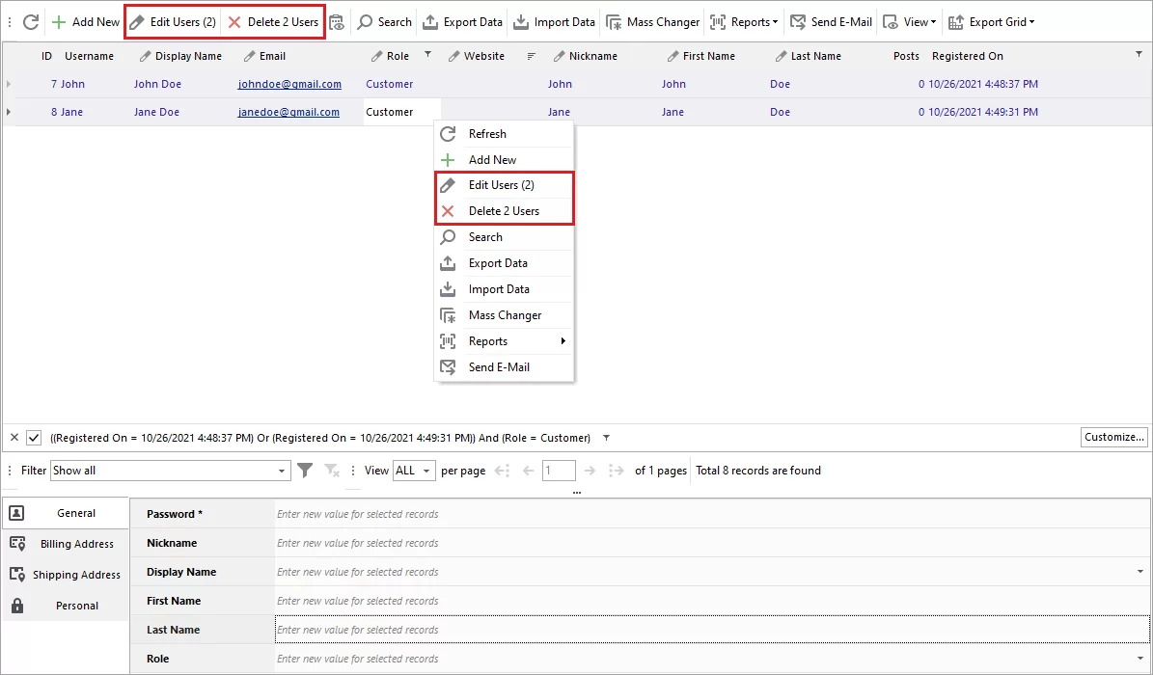
Task: Click the Delete 2 Users toolbar icon
Action: 274,21
